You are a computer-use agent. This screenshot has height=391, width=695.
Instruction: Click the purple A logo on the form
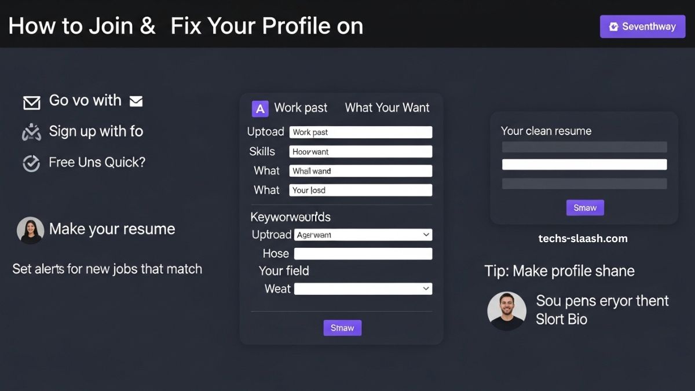pos(259,108)
